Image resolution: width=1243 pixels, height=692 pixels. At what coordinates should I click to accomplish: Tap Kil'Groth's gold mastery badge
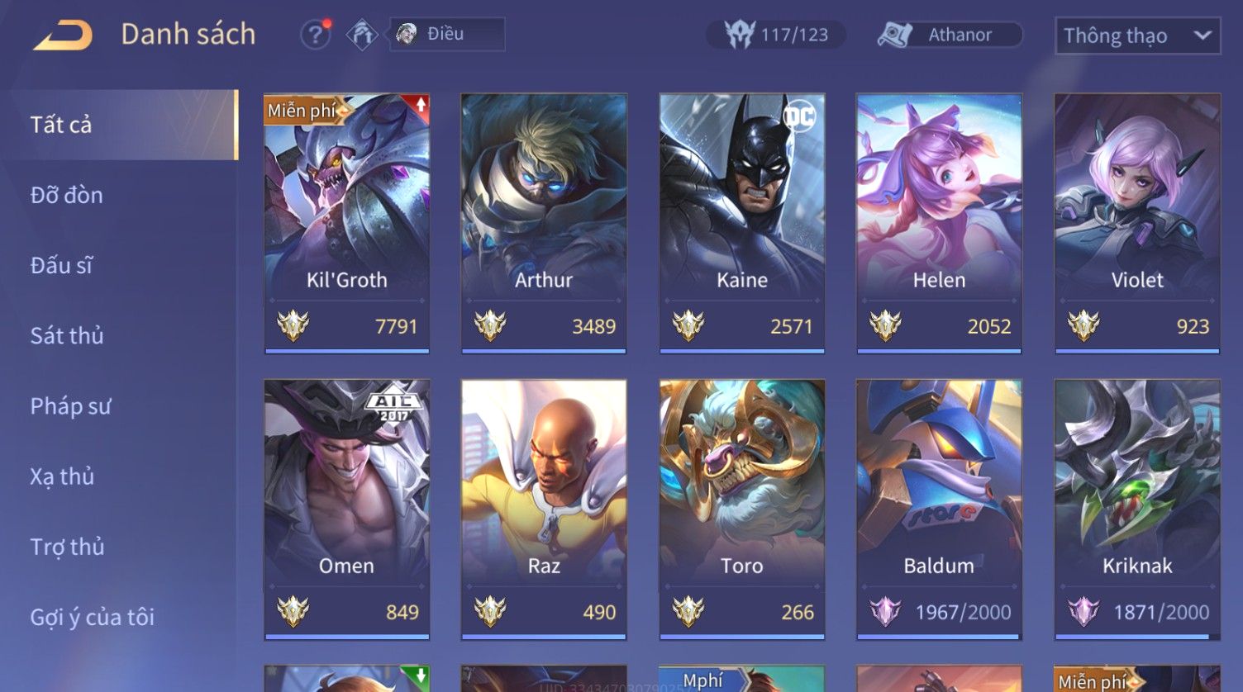(293, 326)
